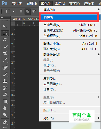Apply 自动色调(N)

pyautogui.click(x=70, y=25)
